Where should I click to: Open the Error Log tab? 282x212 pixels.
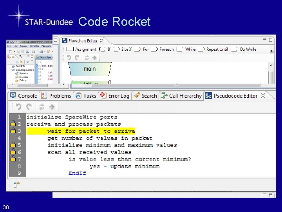114,96
